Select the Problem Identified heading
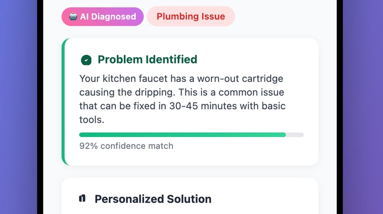The height and width of the screenshot is (214, 383). tap(147, 60)
